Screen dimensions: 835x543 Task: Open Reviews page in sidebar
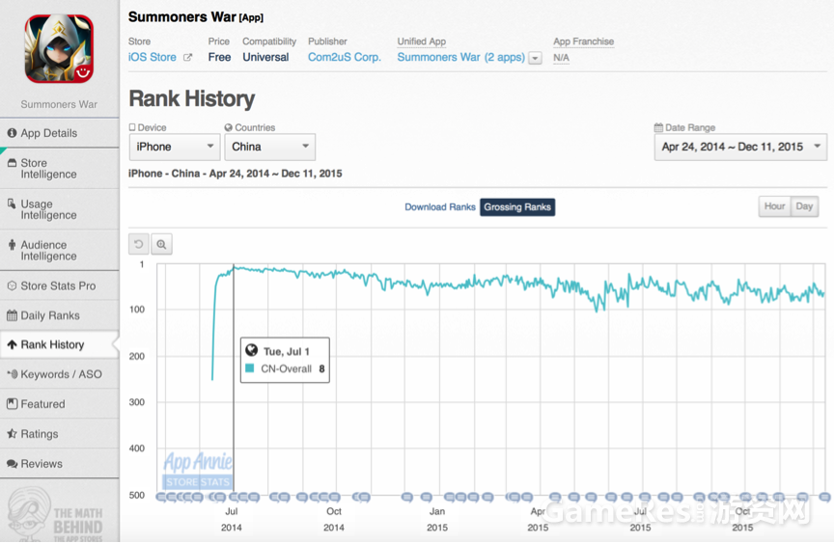tap(59, 464)
